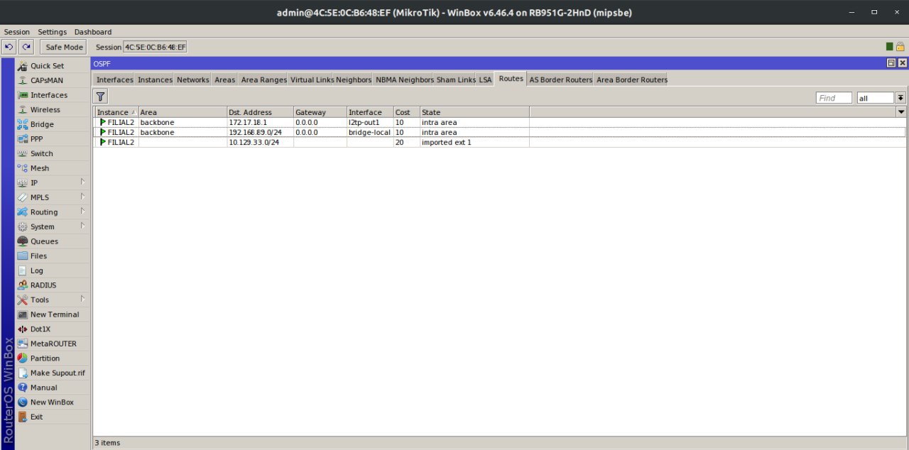
Task: Switch to the Area Ranges tab
Action: pyautogui.click(x=263, y=79)
